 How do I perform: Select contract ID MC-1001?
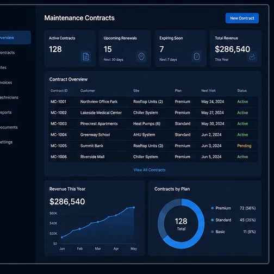(x=58, y=102)
